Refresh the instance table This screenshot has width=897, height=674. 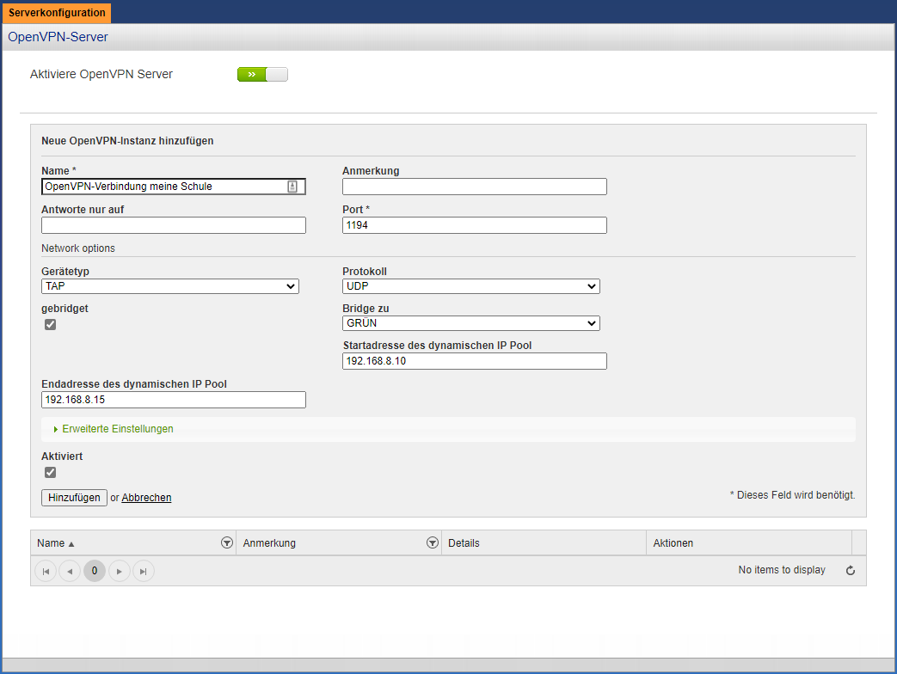tap(851, 571)
